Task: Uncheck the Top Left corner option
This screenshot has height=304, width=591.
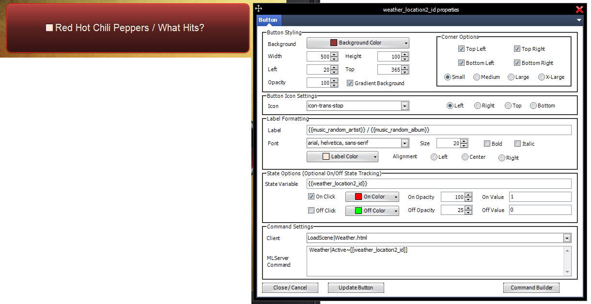Action: click(x=461, y=49)
